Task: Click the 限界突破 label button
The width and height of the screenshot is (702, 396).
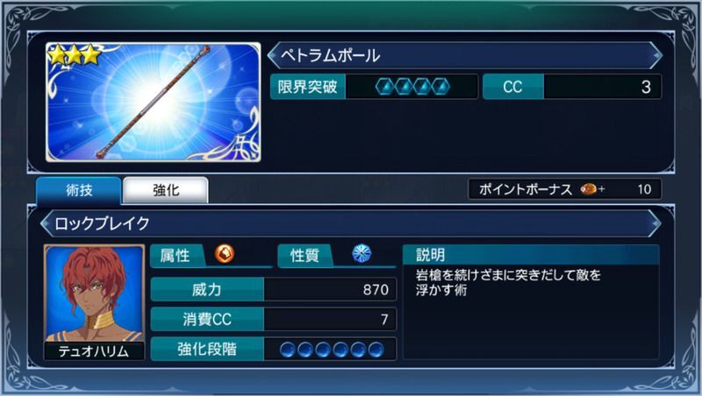Action: point(308,87)
